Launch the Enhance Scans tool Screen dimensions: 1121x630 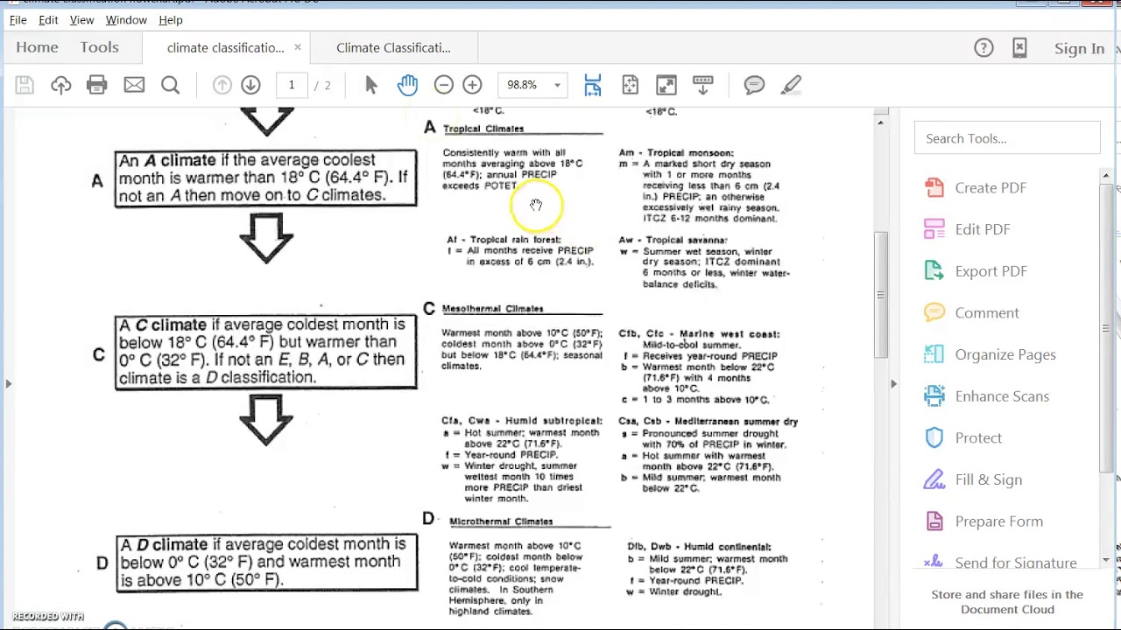click(1002, 396)
